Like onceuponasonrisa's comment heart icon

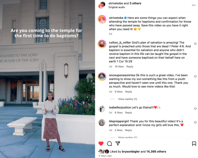195,76
